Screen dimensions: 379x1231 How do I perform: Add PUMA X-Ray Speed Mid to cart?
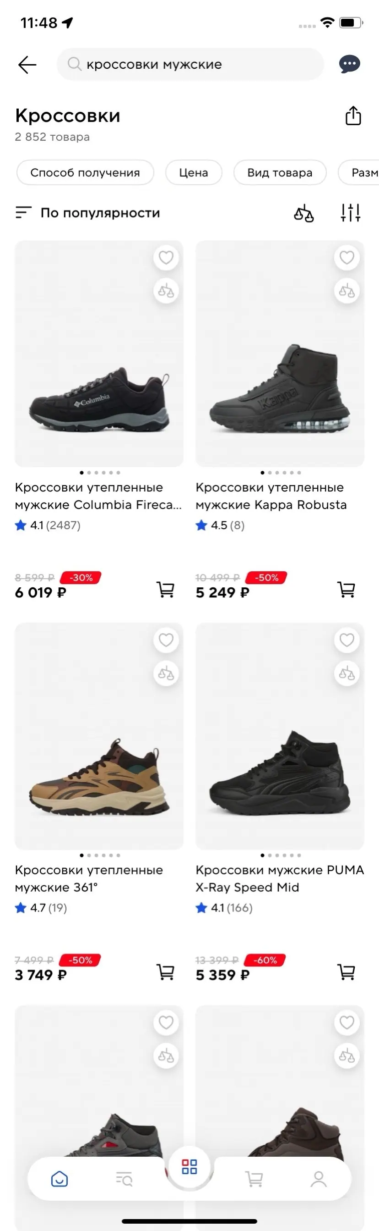(346, 972)
